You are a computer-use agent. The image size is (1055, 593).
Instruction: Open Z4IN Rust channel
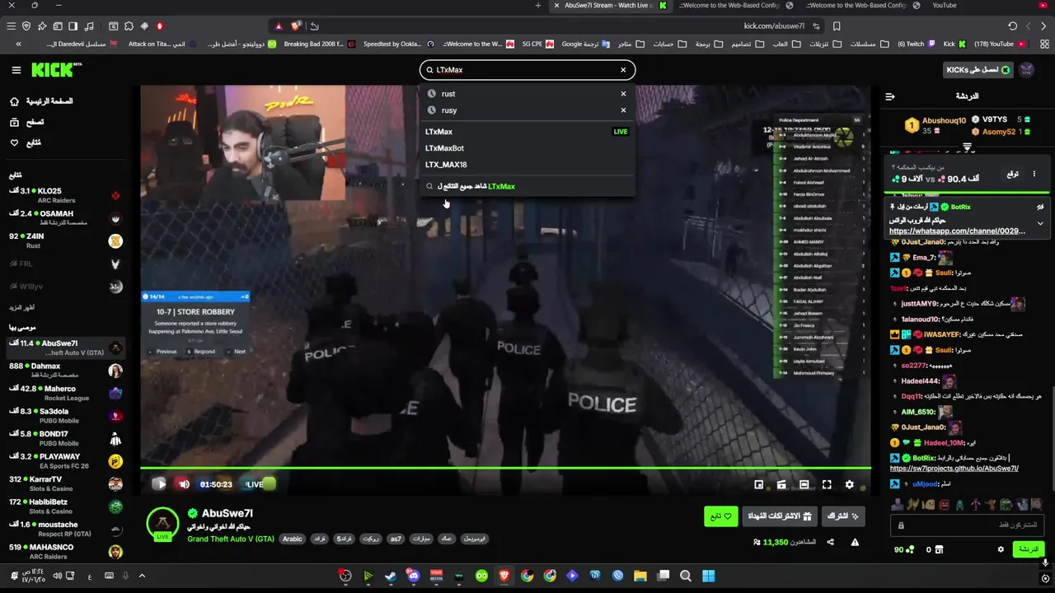65,240
